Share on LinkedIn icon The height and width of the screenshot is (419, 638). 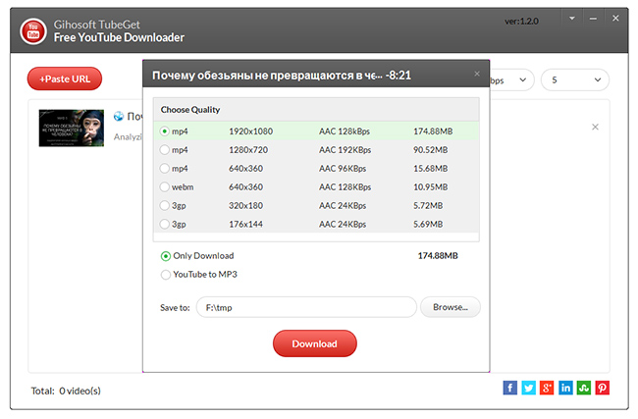click(x=565, y=388)
